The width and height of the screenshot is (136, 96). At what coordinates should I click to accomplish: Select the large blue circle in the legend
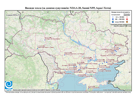tap(113, 19)
